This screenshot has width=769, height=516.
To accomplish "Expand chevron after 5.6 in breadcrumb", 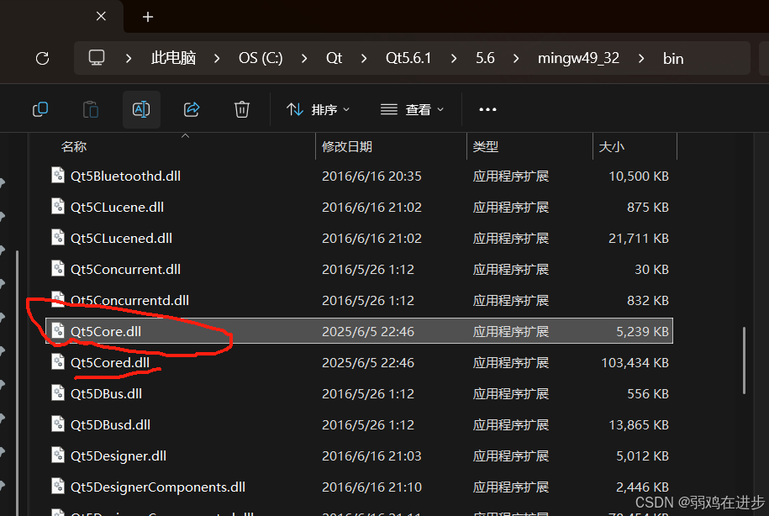I will pyautogui.click(x=516, y=58).
